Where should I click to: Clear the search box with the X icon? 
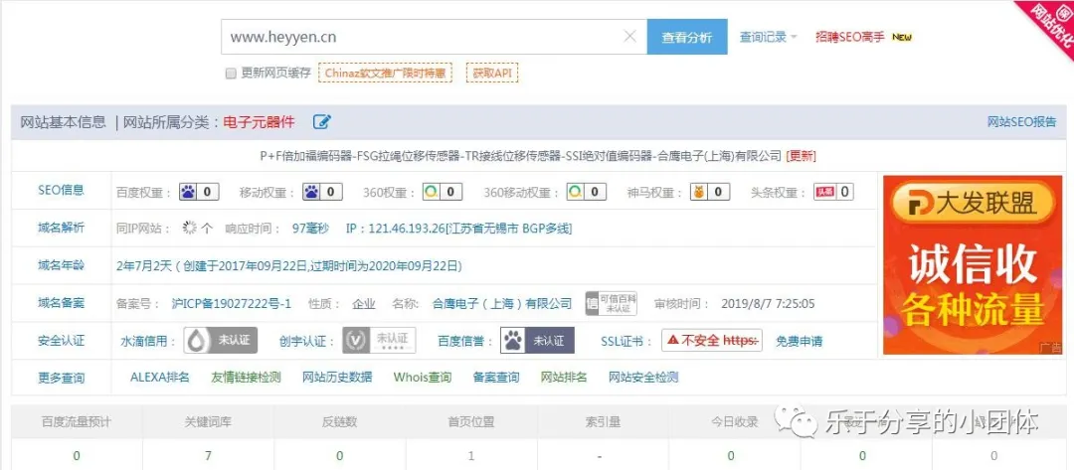630,37
